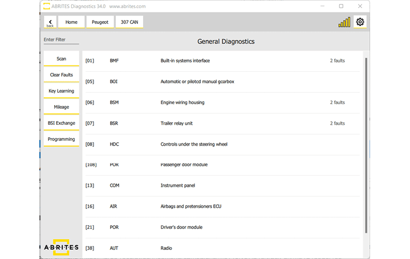Click the ABRITES app title icon

45,6
